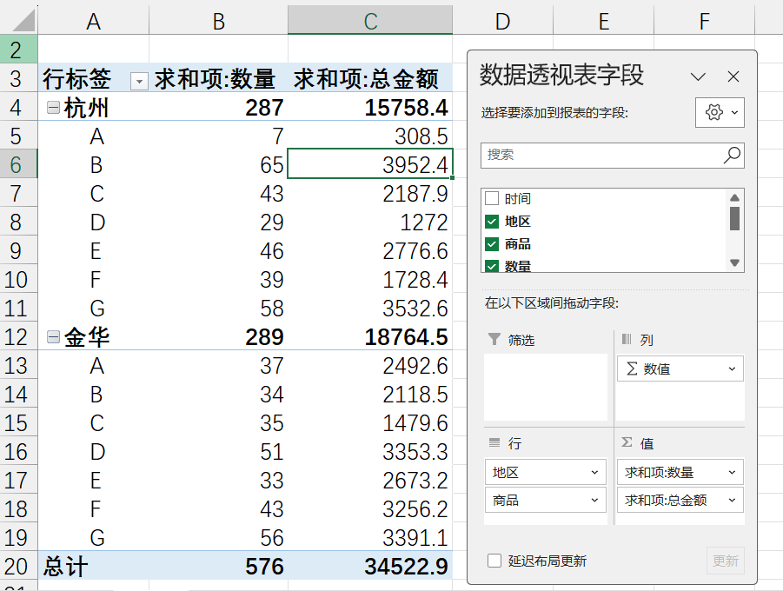This screenshot has width=783, height=591.
Task: Select column A header
Action: [x=93, y=21]
